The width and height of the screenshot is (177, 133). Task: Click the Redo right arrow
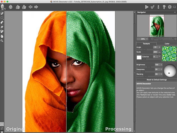36,7
